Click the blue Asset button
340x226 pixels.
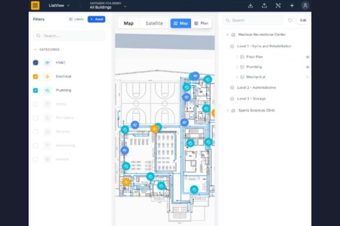(x=96, y=19)
